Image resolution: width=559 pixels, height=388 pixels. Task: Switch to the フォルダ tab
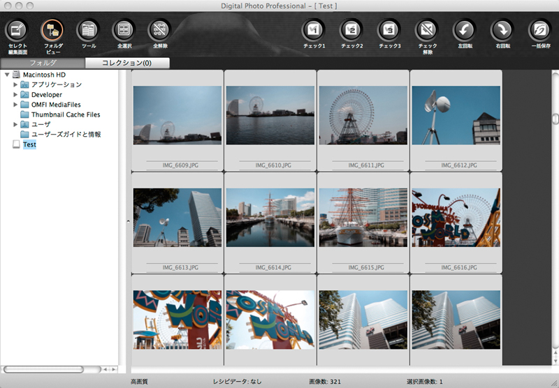pos(43,63)
